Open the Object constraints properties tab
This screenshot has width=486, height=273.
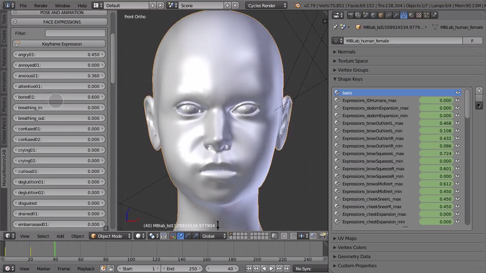coord(388,15)
